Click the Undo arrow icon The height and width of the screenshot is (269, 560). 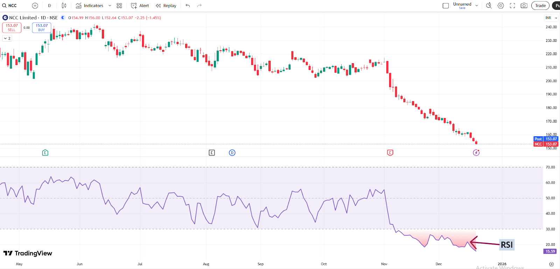pyautogui.click(x=188, y=6)
